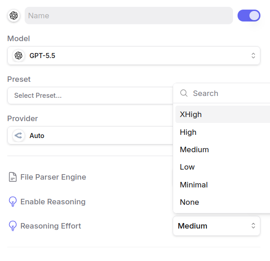The width and height of the screenshot is (270, 261).
Task: Select the XHigh reasoning effort option
Action: pyautogui.click(x=222, y=114)
